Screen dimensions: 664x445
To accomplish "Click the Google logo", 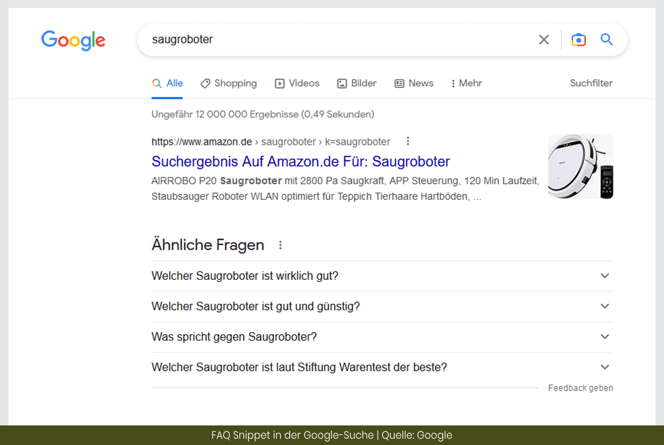I will [73, 40].
